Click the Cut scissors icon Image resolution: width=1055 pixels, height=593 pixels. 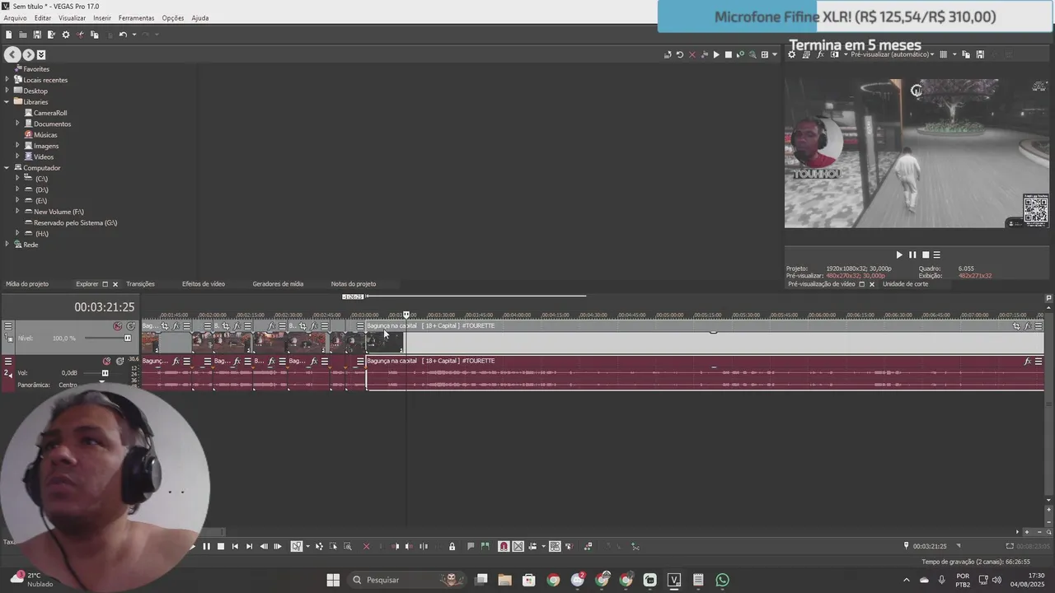pyautogui.click(x=80, y=35)
